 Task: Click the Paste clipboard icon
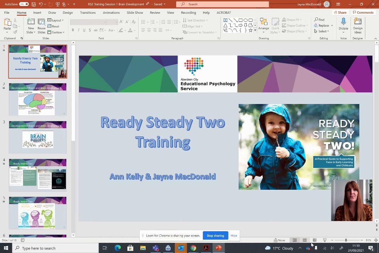click(7, 22)
